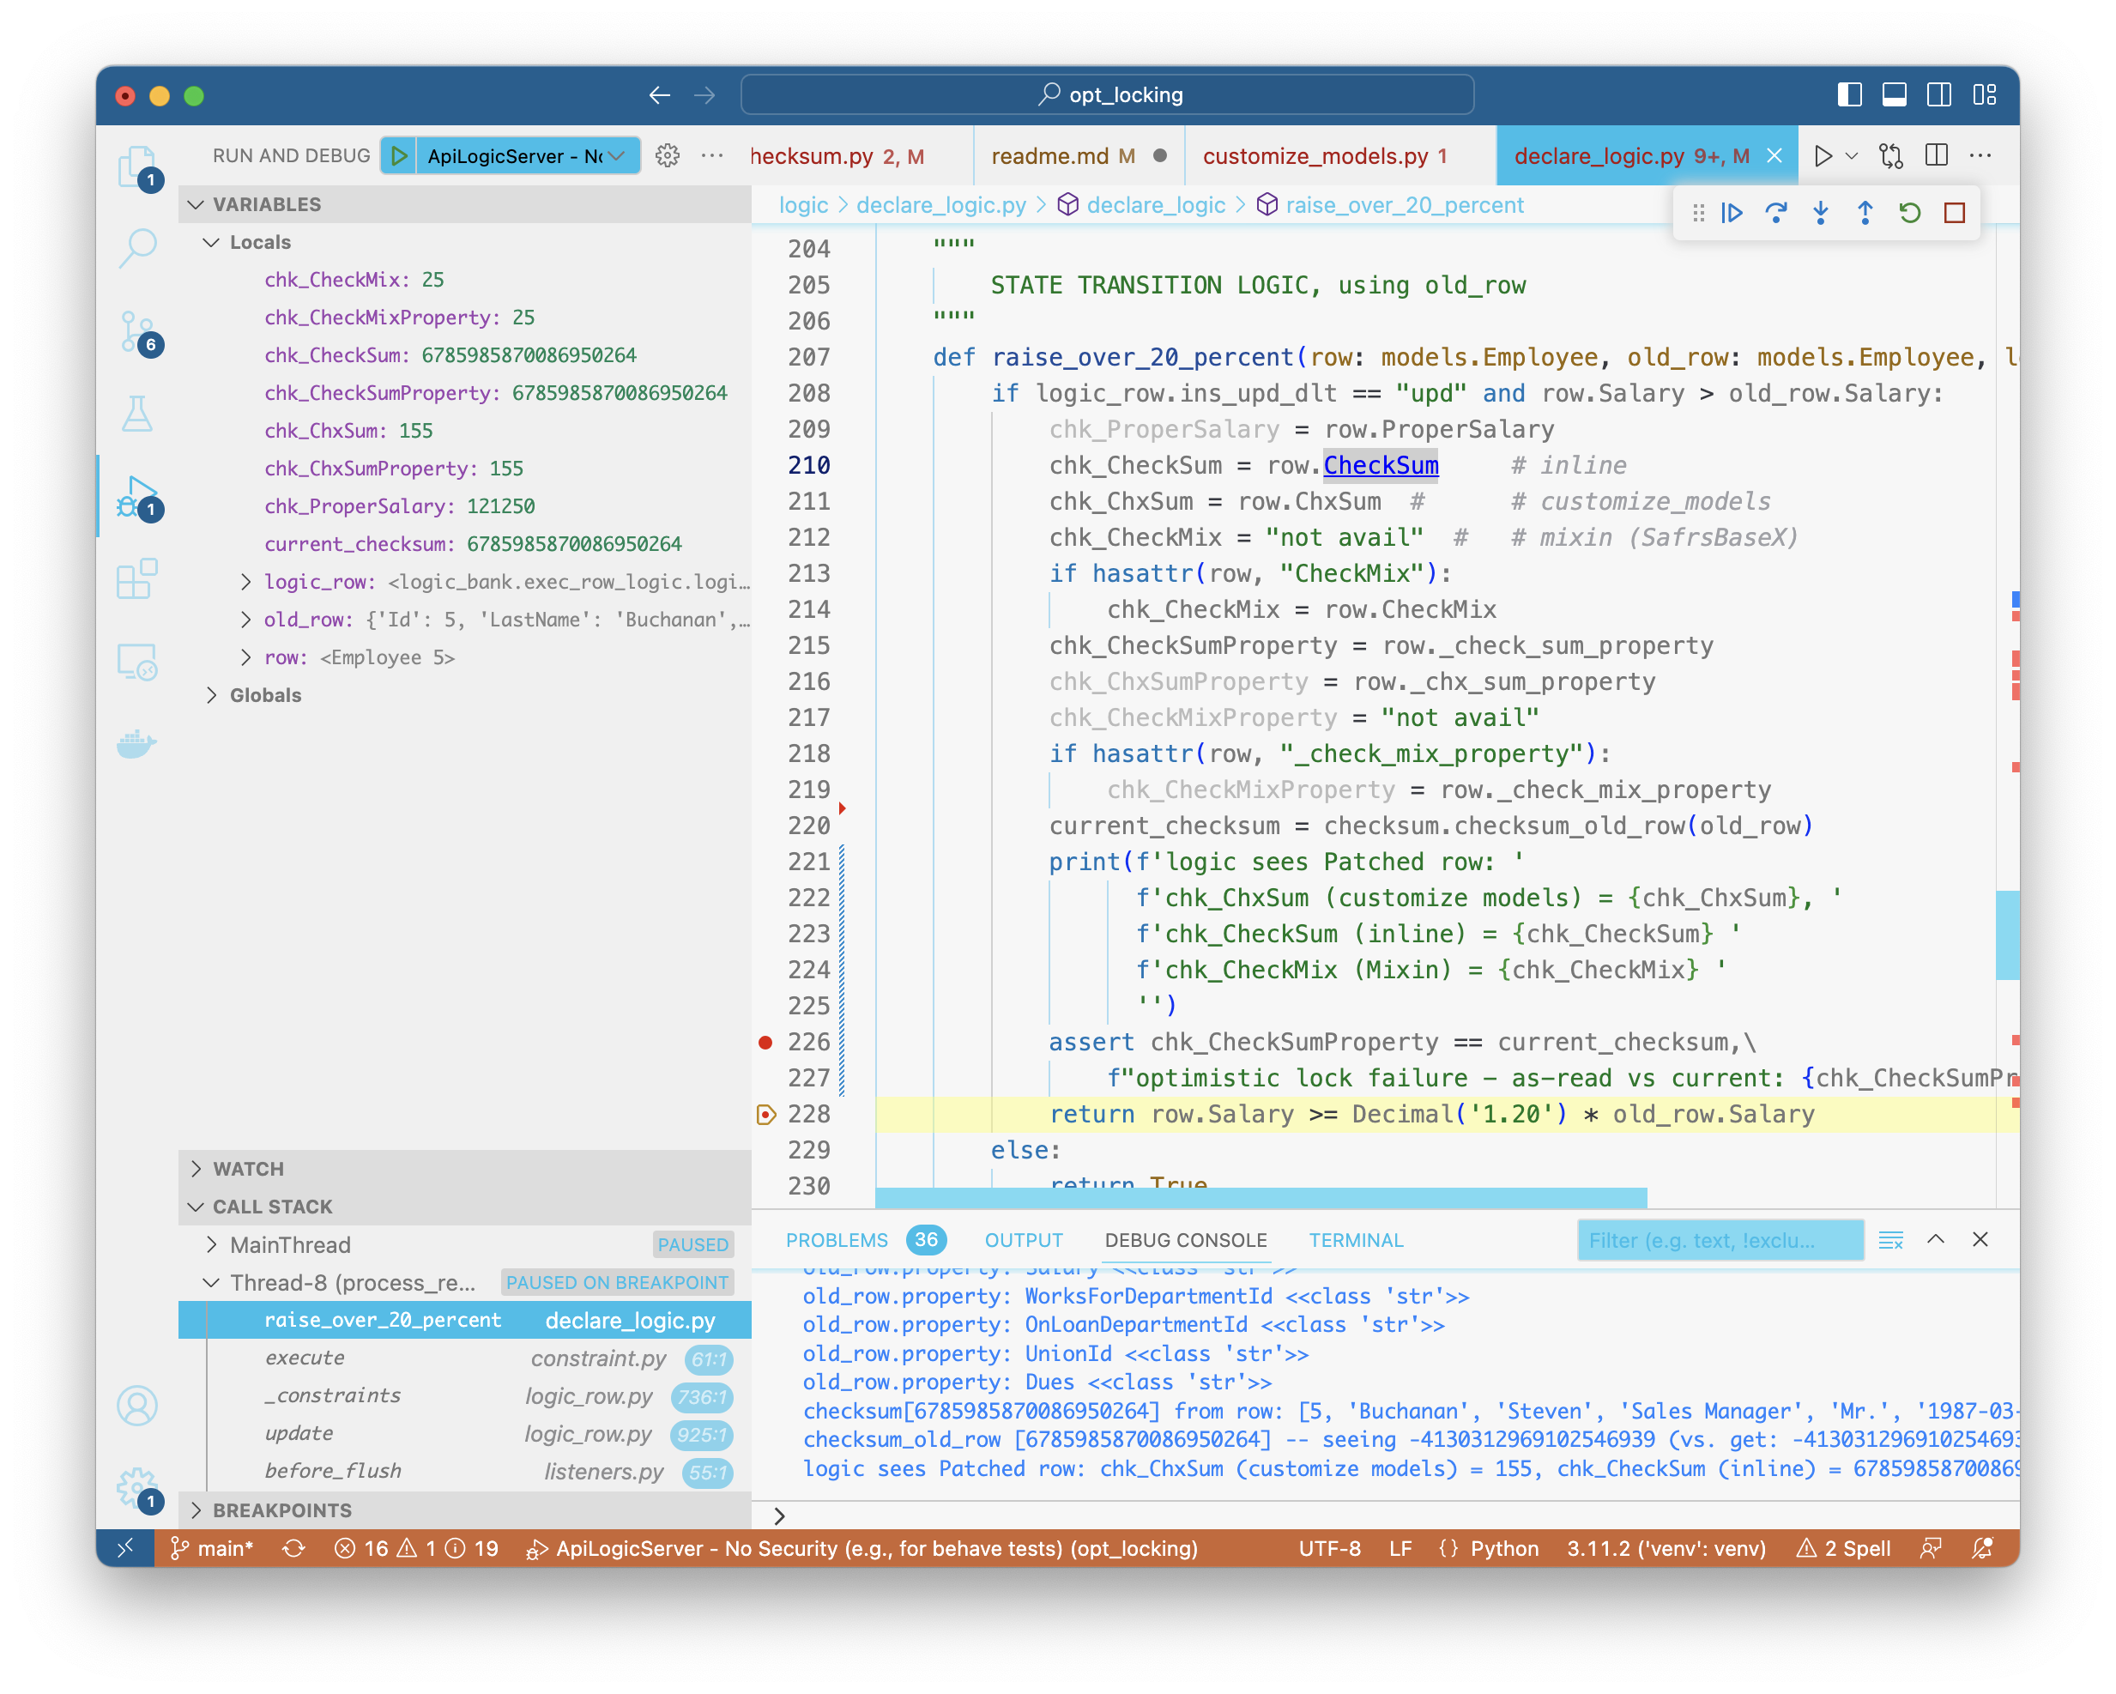Screen dimensions: 2116x1694
Task: Click the Step Over debug icon
Action: (1775, 213)
